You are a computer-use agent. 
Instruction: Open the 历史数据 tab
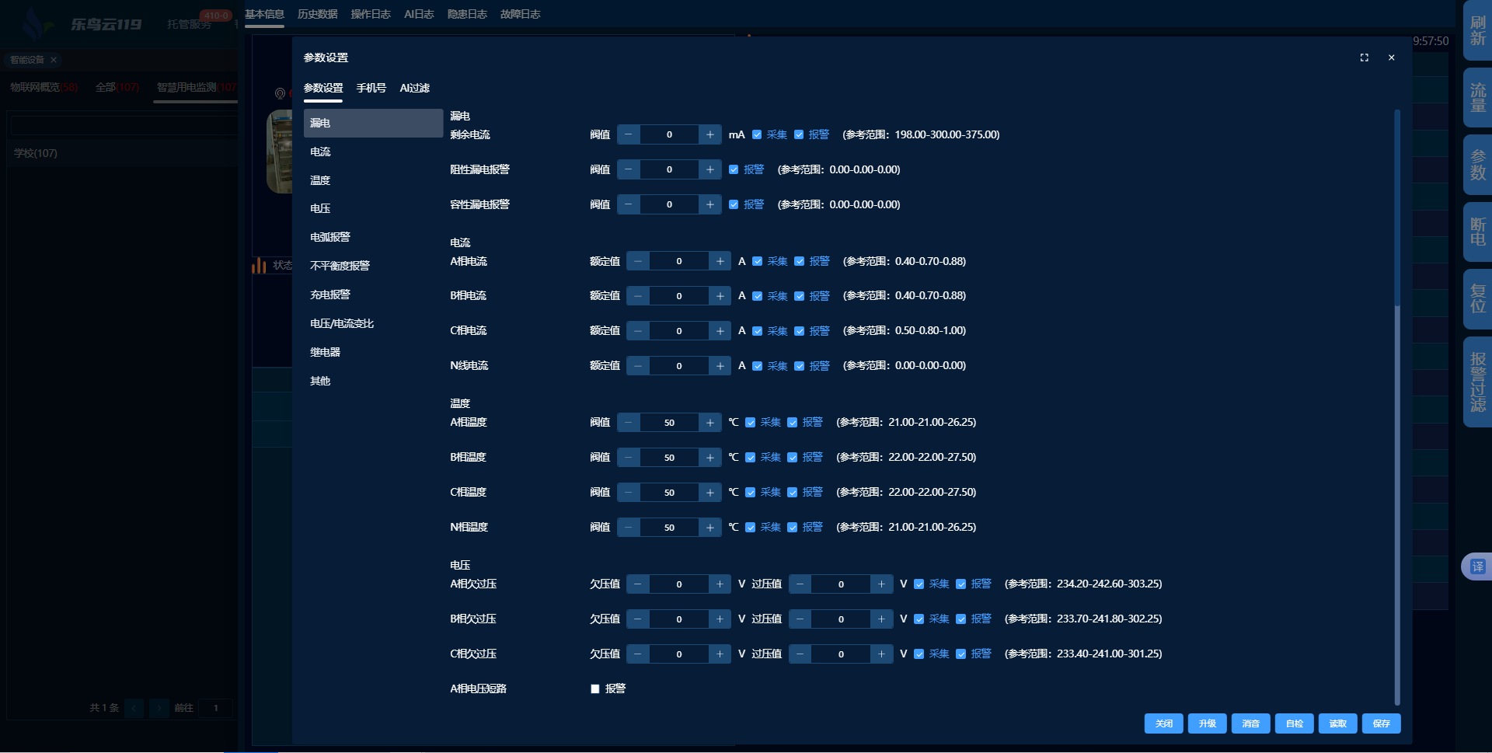[x=317, y=14]
